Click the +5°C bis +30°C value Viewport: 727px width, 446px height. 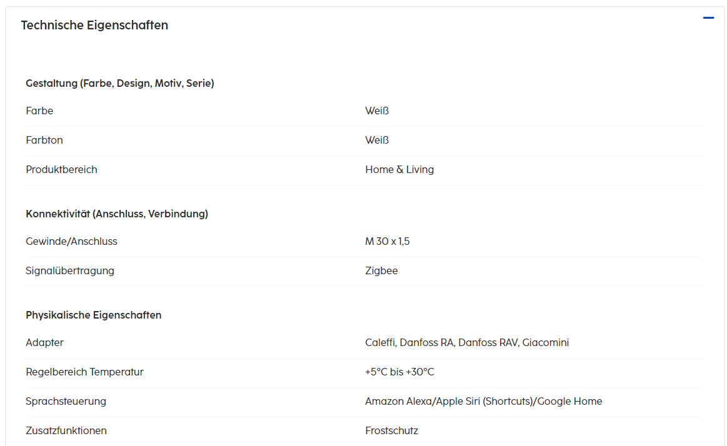(x=399, y=372)
